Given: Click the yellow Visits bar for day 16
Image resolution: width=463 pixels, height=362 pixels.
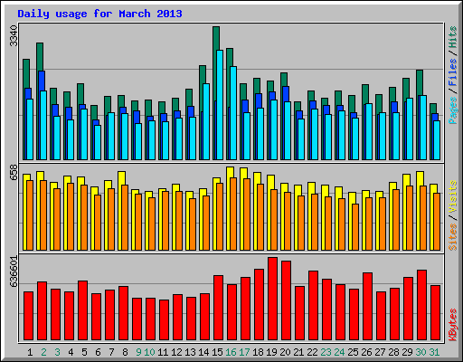Looking at the screenshot, I should point(230,172).
